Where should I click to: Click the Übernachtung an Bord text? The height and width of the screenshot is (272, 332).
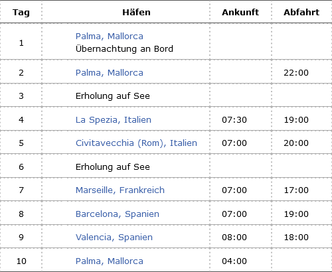click(124, 49)
